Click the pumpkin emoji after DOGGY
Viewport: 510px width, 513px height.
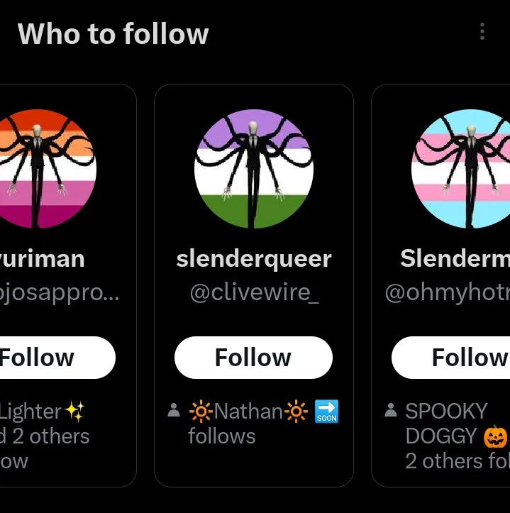(496, 436)
